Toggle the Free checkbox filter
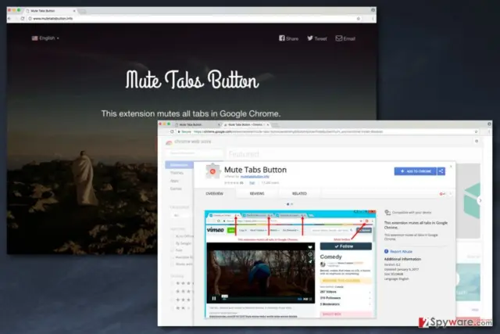Image resolution: width=500 pixels, height=334 pixels. pos(173,250)
